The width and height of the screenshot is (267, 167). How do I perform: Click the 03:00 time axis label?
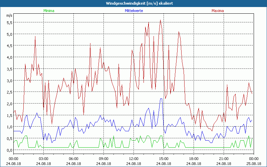coord(43,158)
